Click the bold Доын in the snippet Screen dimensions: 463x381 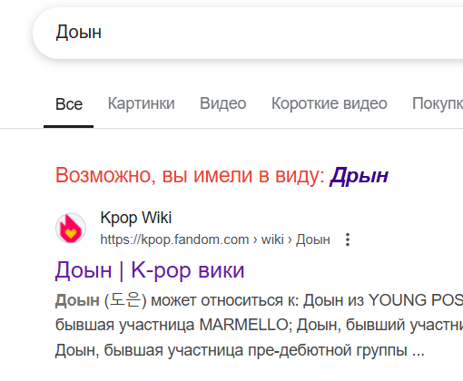coord(77,300)
